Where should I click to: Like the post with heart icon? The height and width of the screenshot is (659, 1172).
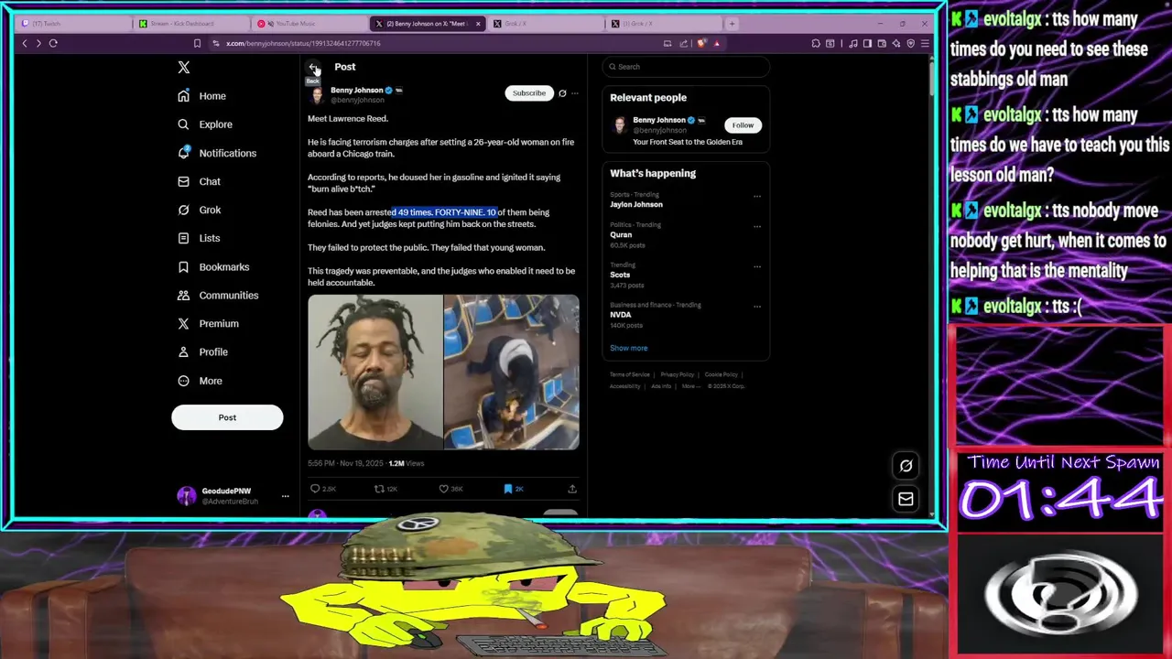pos(444,489)
